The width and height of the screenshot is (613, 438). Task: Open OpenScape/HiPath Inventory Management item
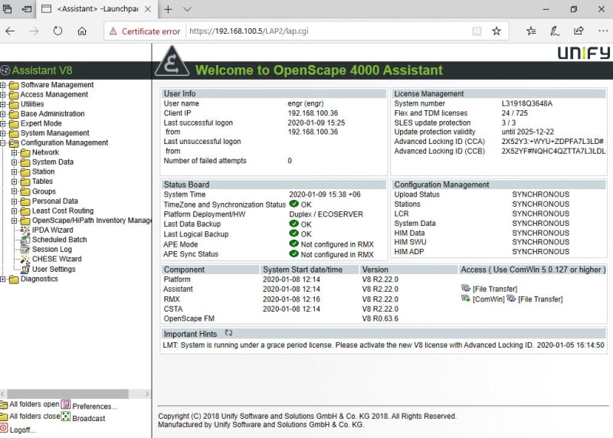click(x=92, y=221)
